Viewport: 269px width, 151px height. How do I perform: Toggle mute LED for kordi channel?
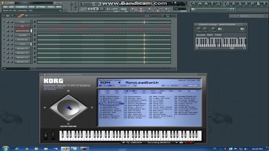pos(4,44)
